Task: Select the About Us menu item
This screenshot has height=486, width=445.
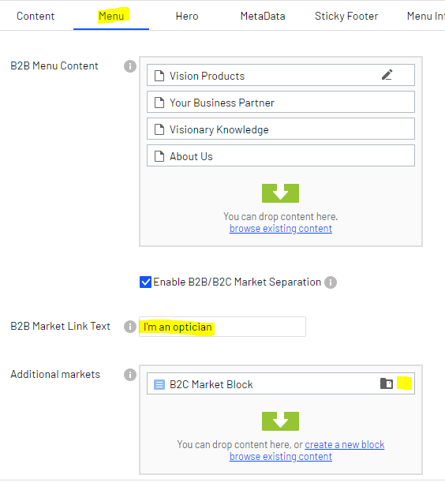Action: 281,155
